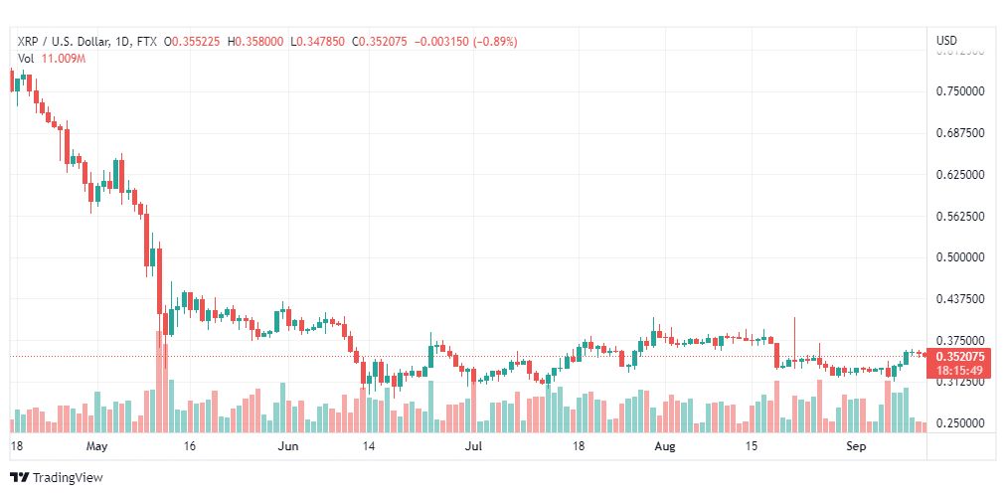
Task: Click the 0.750000 price axis label
Action: point(960,91)
